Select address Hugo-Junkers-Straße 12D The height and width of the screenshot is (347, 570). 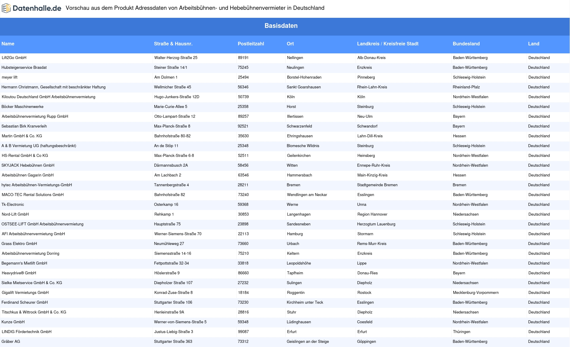pos(177,97)
